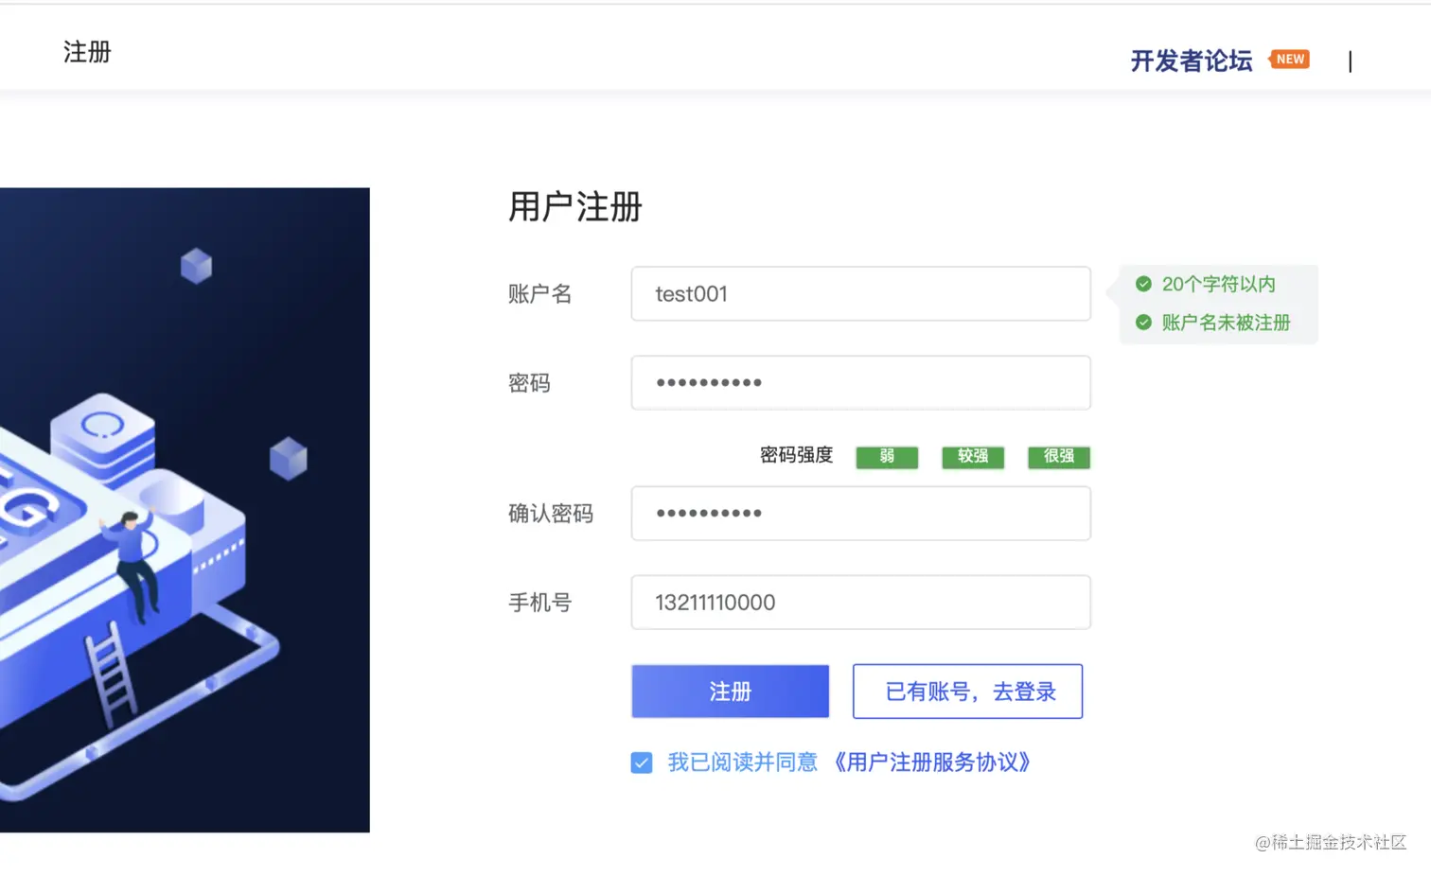Click the 弱 password strength indicator
Viewport: 1431px width, 876px height.
(x=887, y=457)
